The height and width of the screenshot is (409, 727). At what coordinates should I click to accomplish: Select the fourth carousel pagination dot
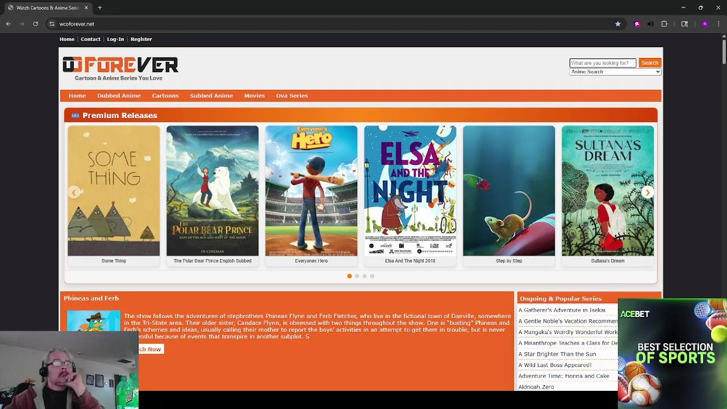tap(372, 276)
